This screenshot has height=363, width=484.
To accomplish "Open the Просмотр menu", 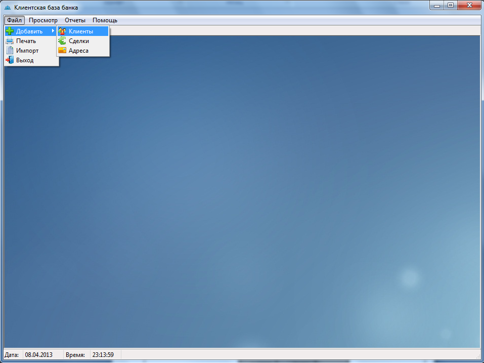I will coord(43,20).
